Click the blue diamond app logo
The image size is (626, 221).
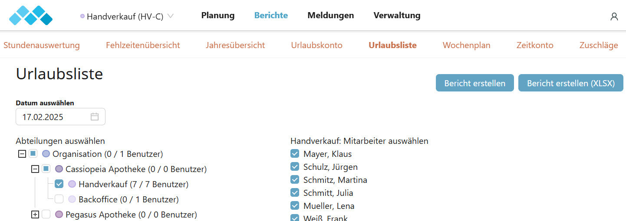click(30, 15)
